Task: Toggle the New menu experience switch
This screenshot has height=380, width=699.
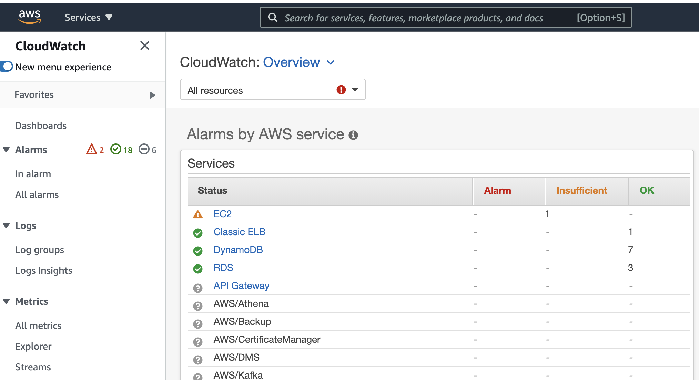Action: point(6,66)
